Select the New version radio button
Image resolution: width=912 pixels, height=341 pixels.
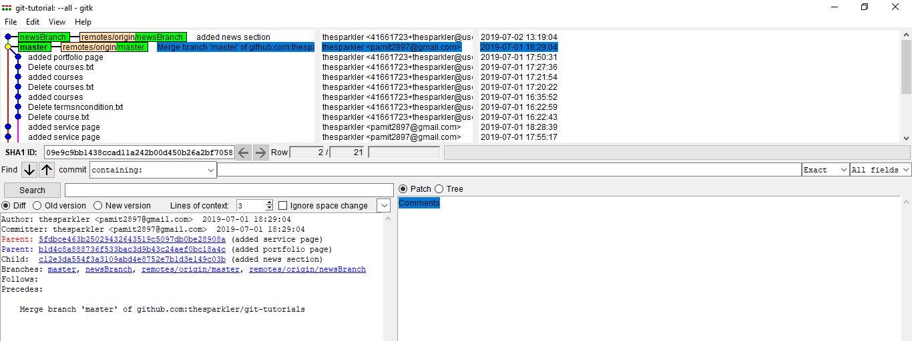tap(98, 206)
